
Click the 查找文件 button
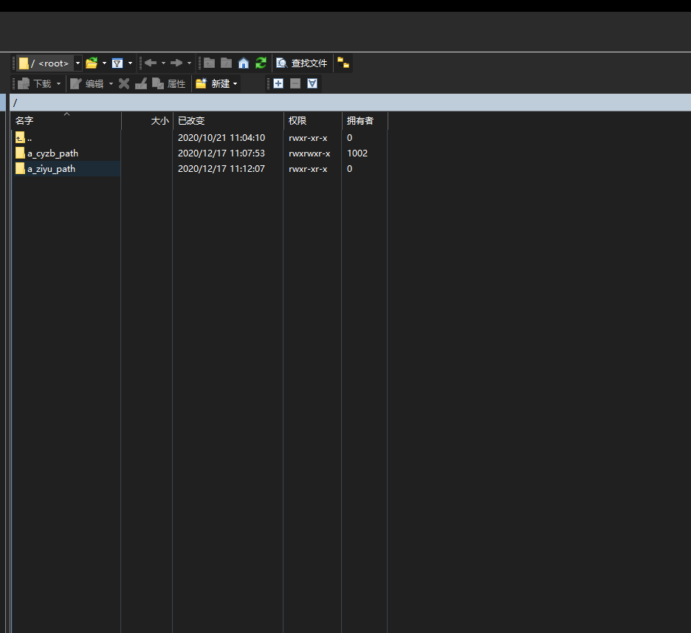coord(302,63)
